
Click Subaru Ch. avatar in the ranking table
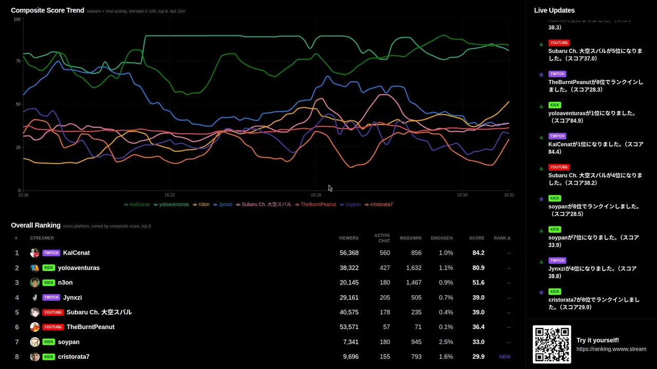pyautogui.click(x=35, y=312)
